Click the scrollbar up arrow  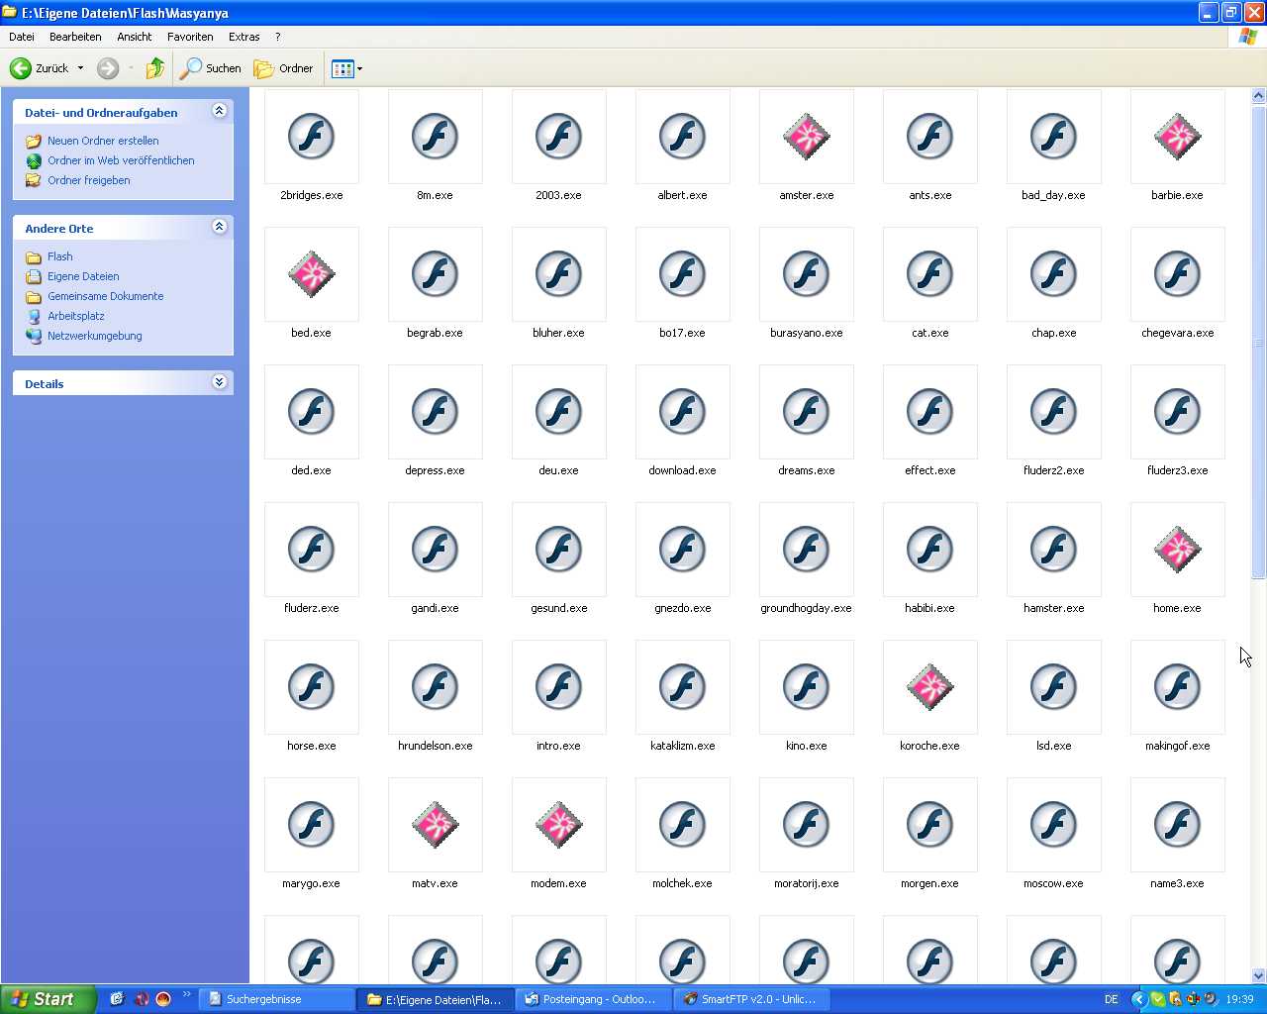pos(1259,96)
